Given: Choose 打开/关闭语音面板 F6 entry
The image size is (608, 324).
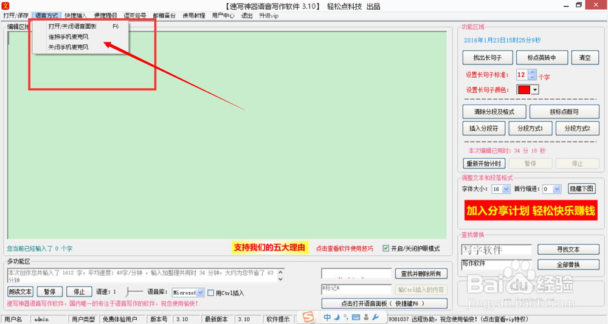Looking at the screenshot, I should [81, 26].
